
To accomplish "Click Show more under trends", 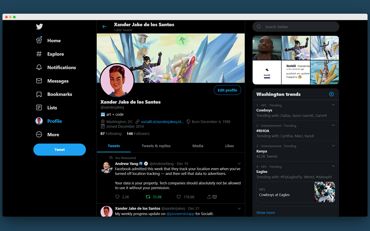I will (266, 213).
